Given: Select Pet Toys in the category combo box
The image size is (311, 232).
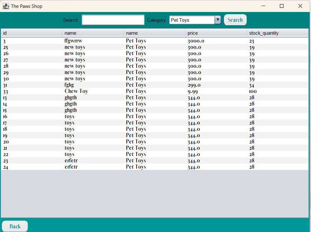Looking at the screenshot, I should (x=192, y=20).
